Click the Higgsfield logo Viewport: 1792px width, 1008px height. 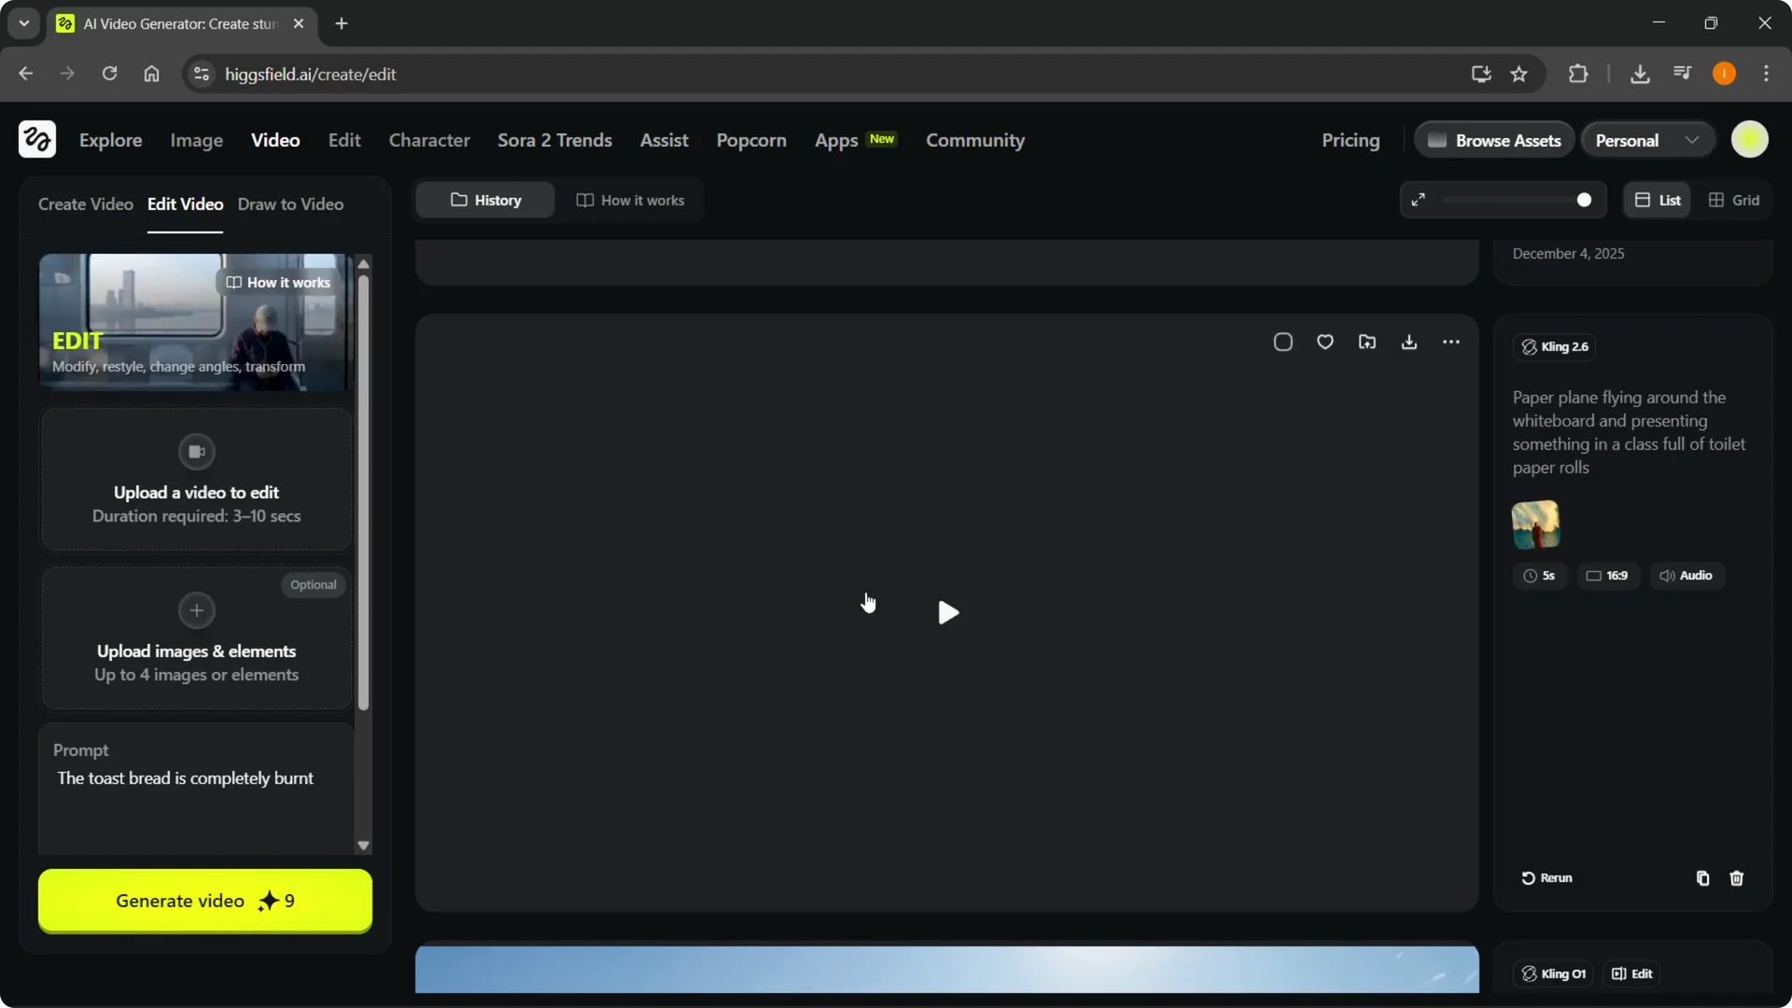tap(36, 139)
